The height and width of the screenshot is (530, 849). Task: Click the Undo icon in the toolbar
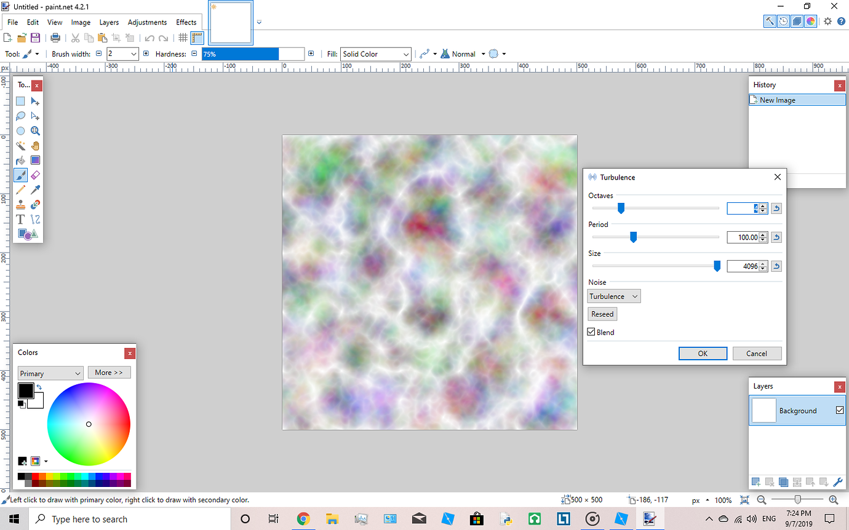click(x=149, y=38)
